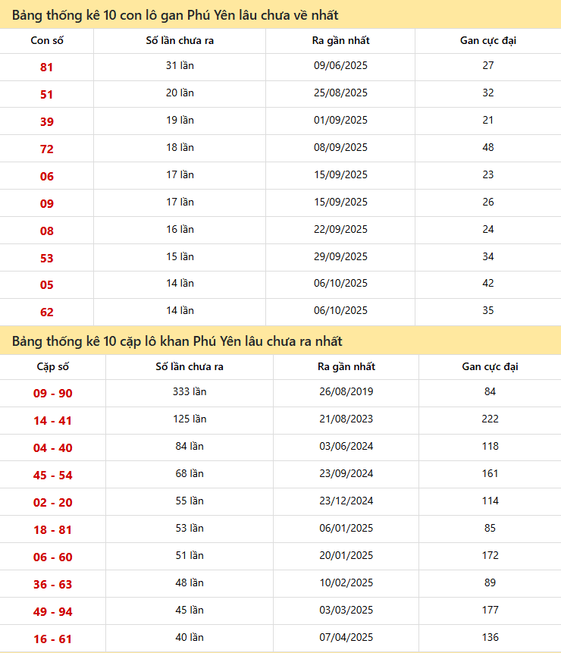561x653 pixels.
Task: Click the pair 49 - 94
Action: [x=53, y=612]
